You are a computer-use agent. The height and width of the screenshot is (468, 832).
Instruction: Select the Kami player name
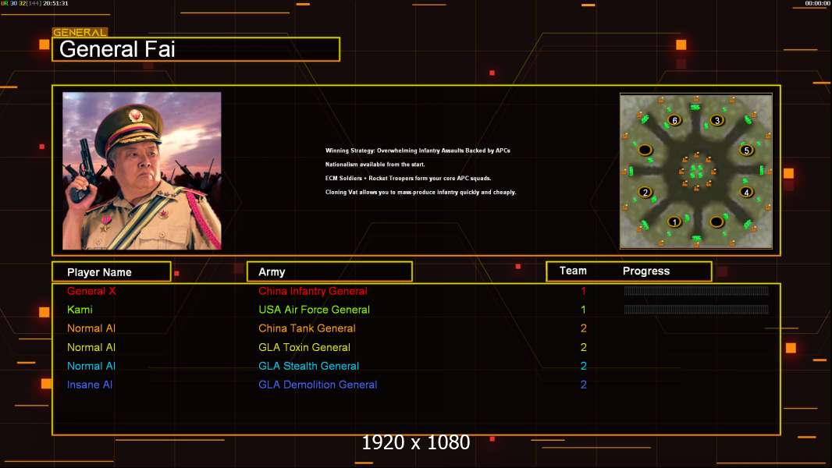click(80, 310)
